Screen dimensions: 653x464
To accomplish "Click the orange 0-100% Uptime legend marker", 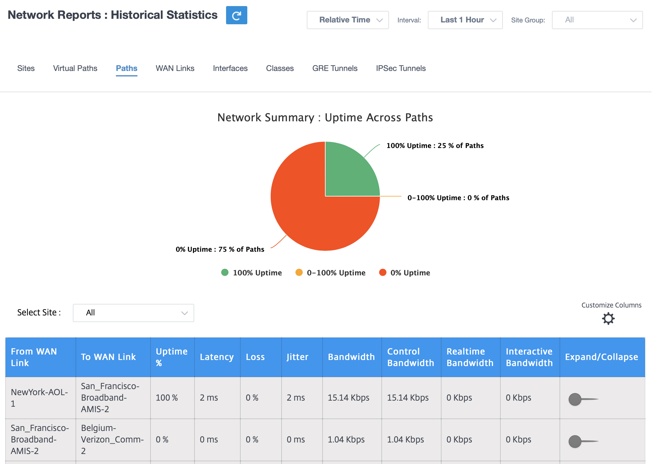I will pyautogui.click(x=299, y=272).
